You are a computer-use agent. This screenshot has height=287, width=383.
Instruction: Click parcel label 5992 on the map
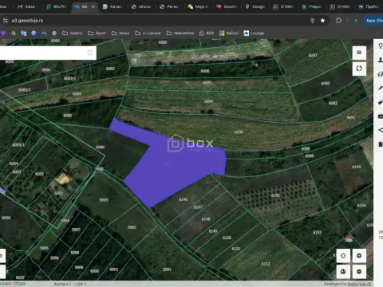tap(132, 227)
